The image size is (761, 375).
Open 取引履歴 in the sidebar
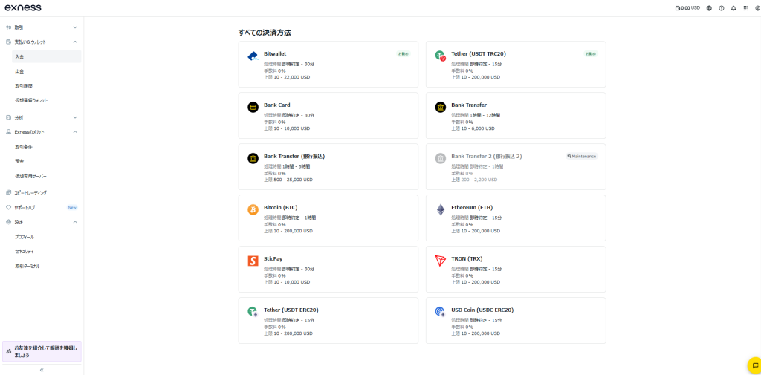[47, 86]
